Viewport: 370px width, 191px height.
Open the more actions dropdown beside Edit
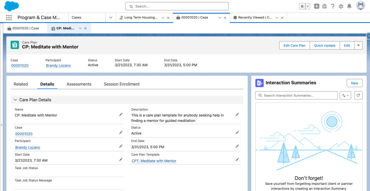358,45
